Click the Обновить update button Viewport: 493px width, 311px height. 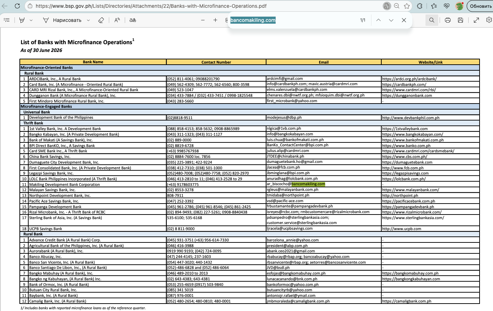pyautogui.click(x=481, y=6)
